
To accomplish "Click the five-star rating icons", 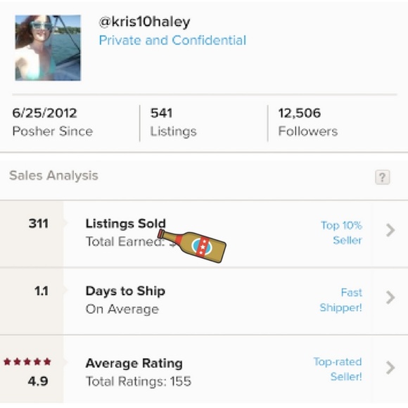I will click(x=27, y=362).
